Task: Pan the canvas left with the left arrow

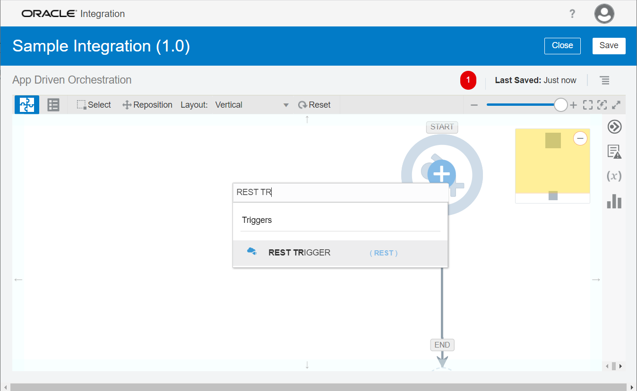Action: click(18, 280)
